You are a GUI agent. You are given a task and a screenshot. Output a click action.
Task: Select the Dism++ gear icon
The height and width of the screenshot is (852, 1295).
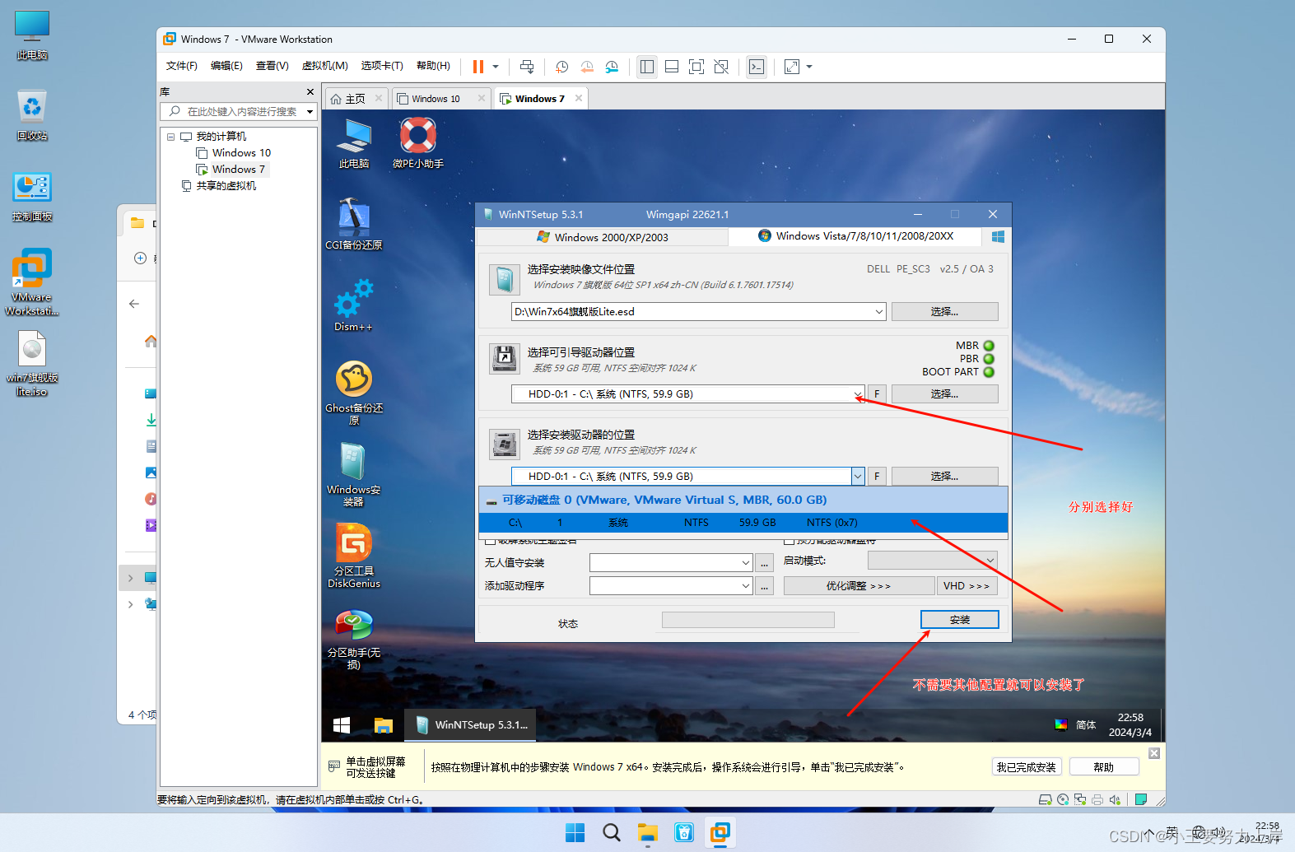[x=354, y=305]
